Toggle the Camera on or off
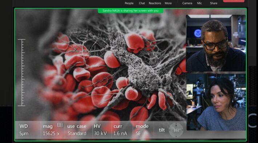Screen dimensions: 258x143 click(x=187, y=3)
